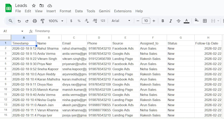Open the Tools menu

(91, 11)
